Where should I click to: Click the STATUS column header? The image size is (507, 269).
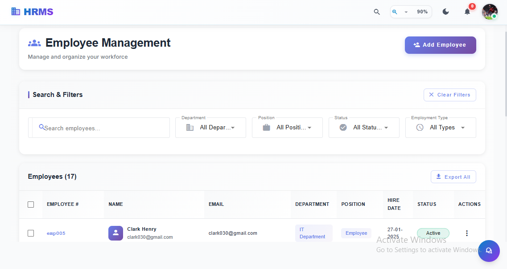(x=427, y=204)
